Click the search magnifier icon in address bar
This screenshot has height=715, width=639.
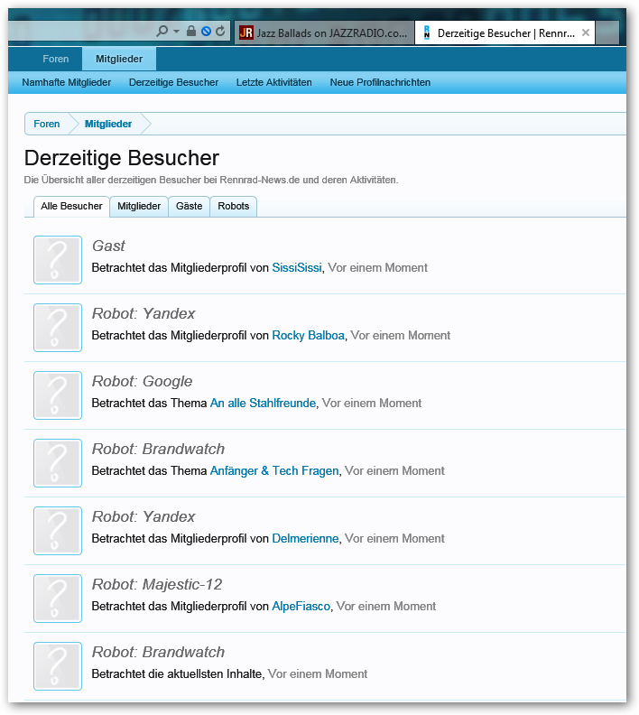tap(162, 32)
